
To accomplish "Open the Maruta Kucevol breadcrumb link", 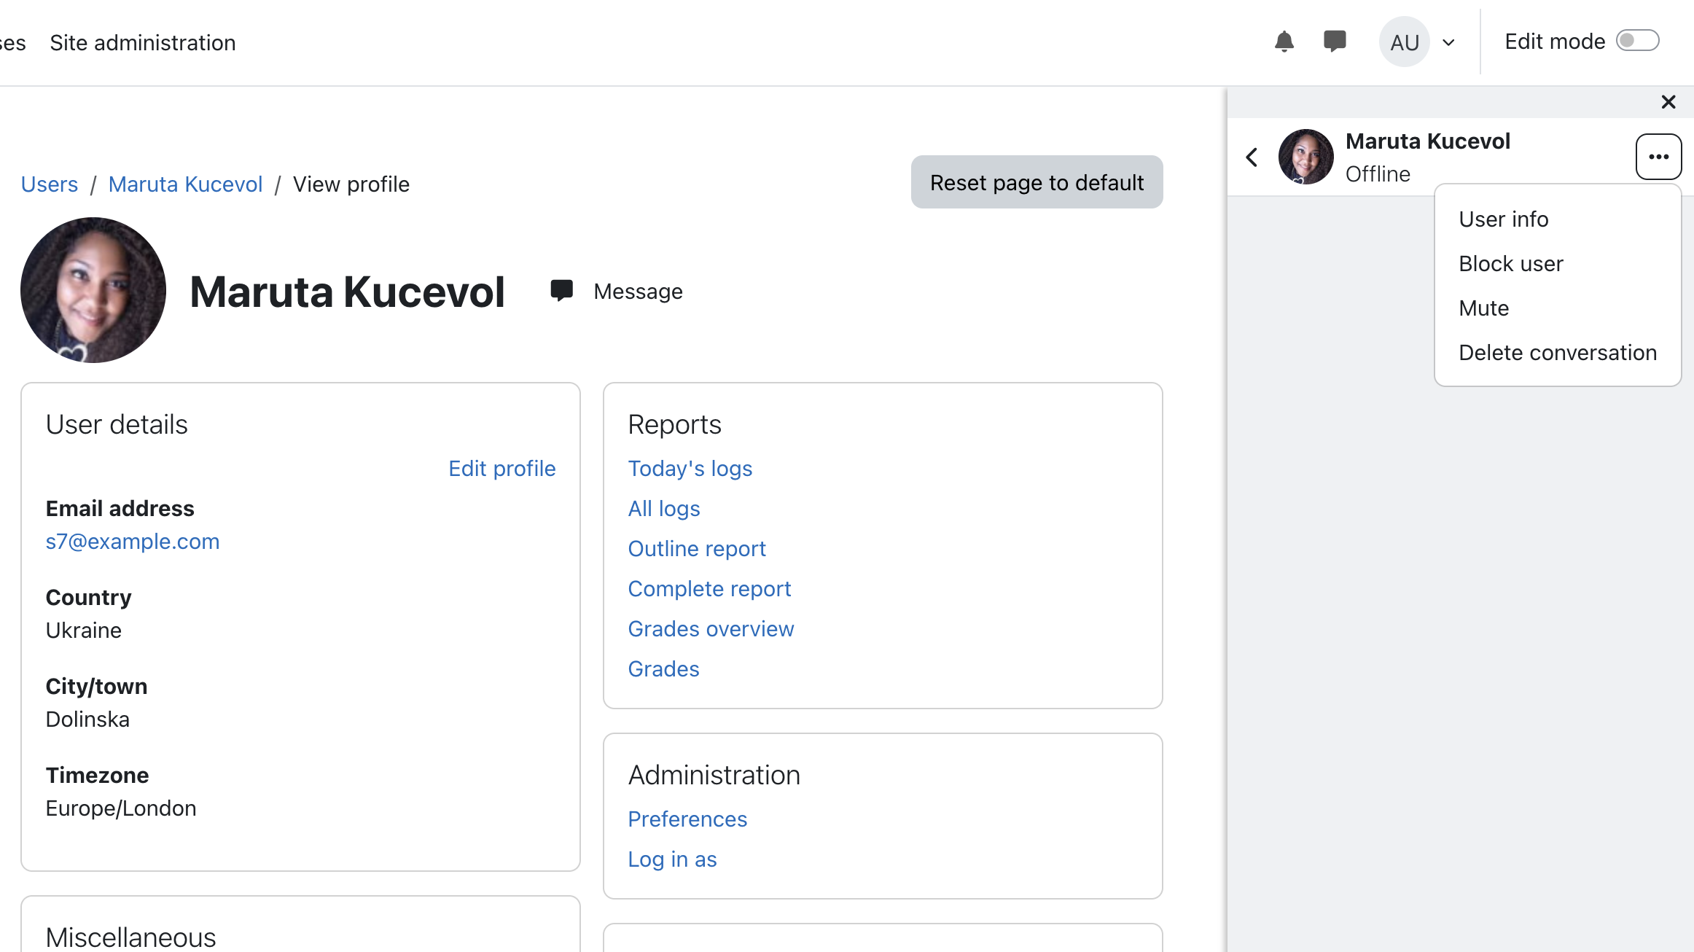I will pos(185,184).
